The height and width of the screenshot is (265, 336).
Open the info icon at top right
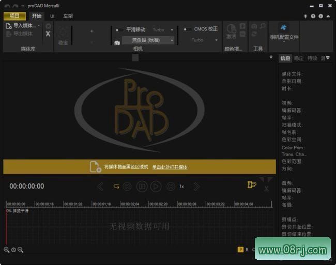tap(321, 16)
